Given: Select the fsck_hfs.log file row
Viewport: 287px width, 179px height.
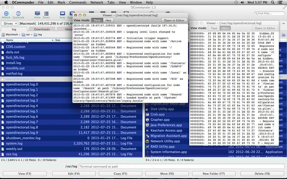Looking at the screenshot, I should (x=37, y=58).
